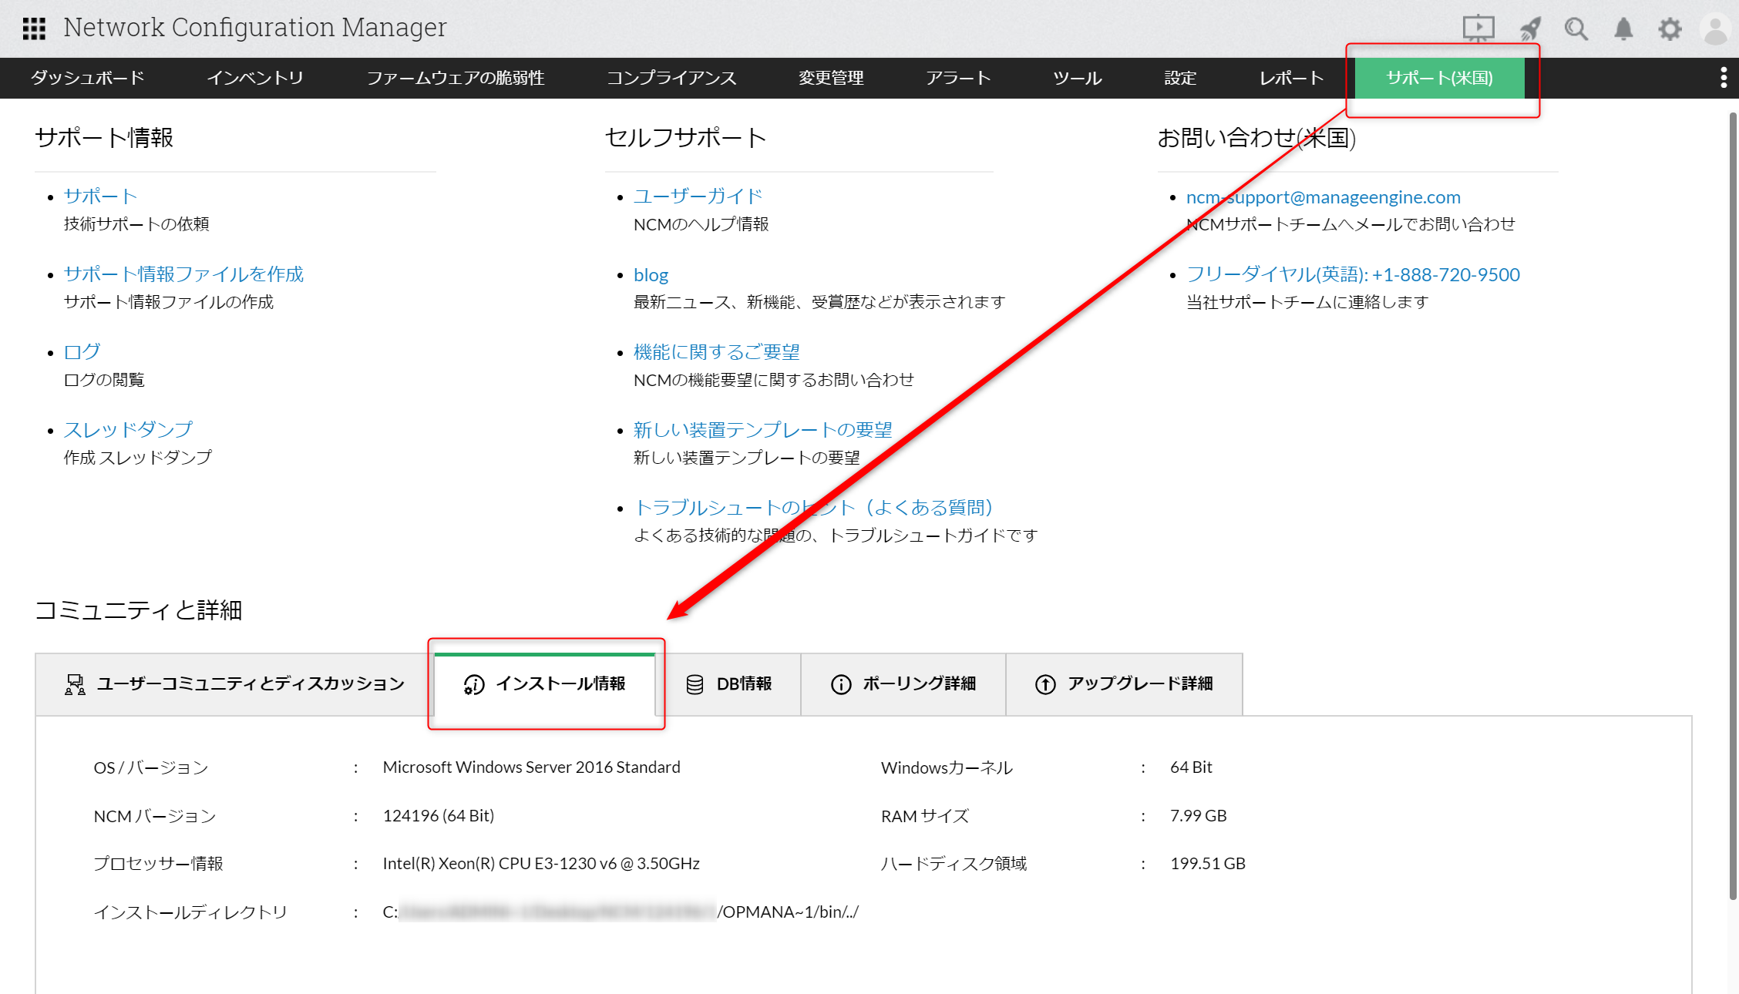Open the ダッシュボード menu
The image size is (1739, 994).
tap(87, 78)
